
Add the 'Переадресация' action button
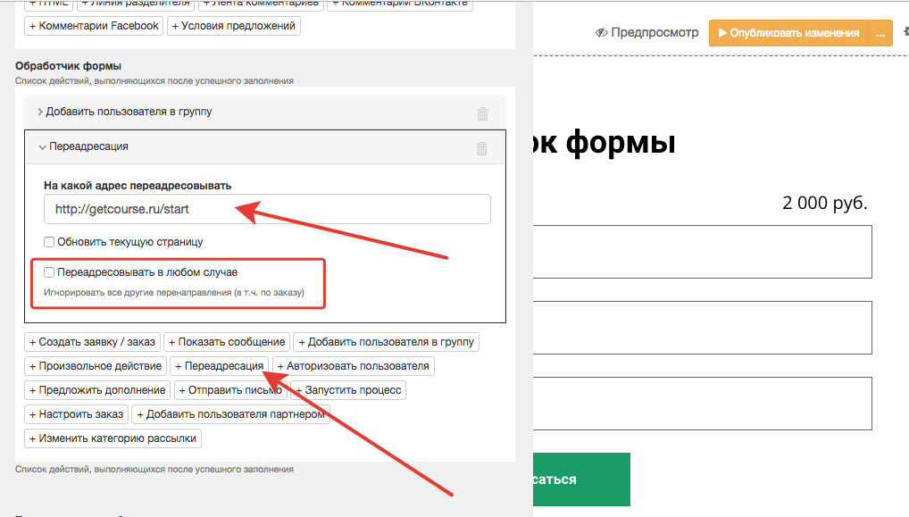click(x=219, y=366)
